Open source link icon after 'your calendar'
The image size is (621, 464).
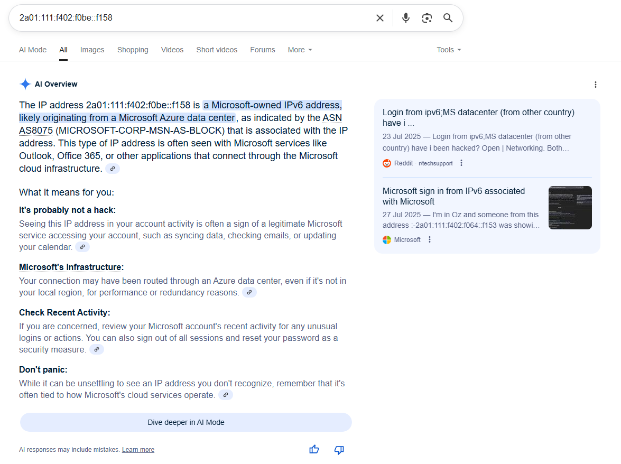pos(82,247)
